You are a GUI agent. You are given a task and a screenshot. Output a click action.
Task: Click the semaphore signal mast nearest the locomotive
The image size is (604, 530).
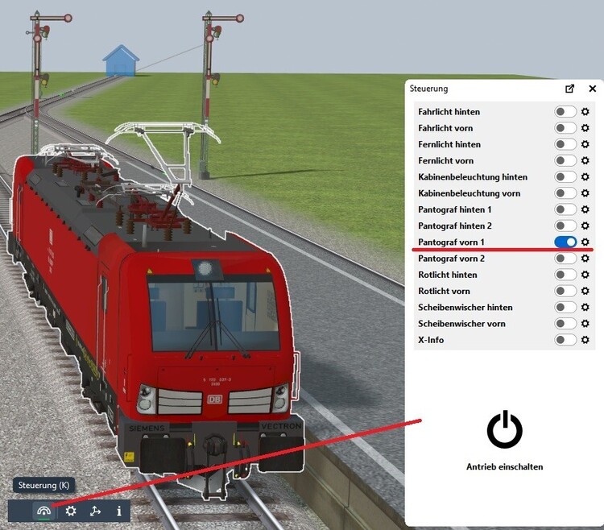point(210,97)
